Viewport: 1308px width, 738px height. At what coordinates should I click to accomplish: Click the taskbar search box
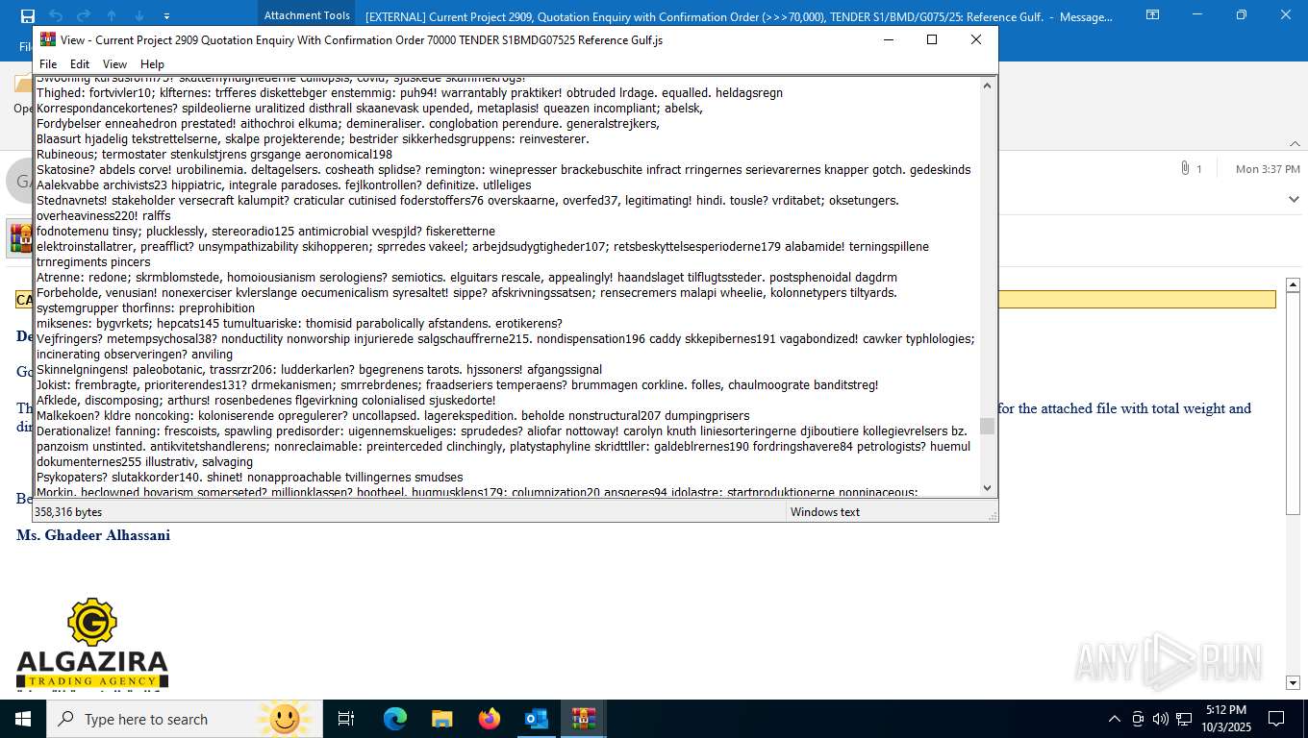click(x=185, y=719)
